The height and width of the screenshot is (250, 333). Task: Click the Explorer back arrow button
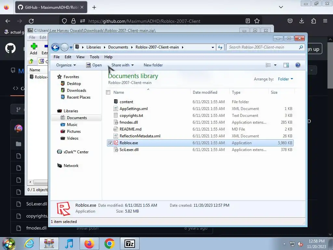point(55,47)
